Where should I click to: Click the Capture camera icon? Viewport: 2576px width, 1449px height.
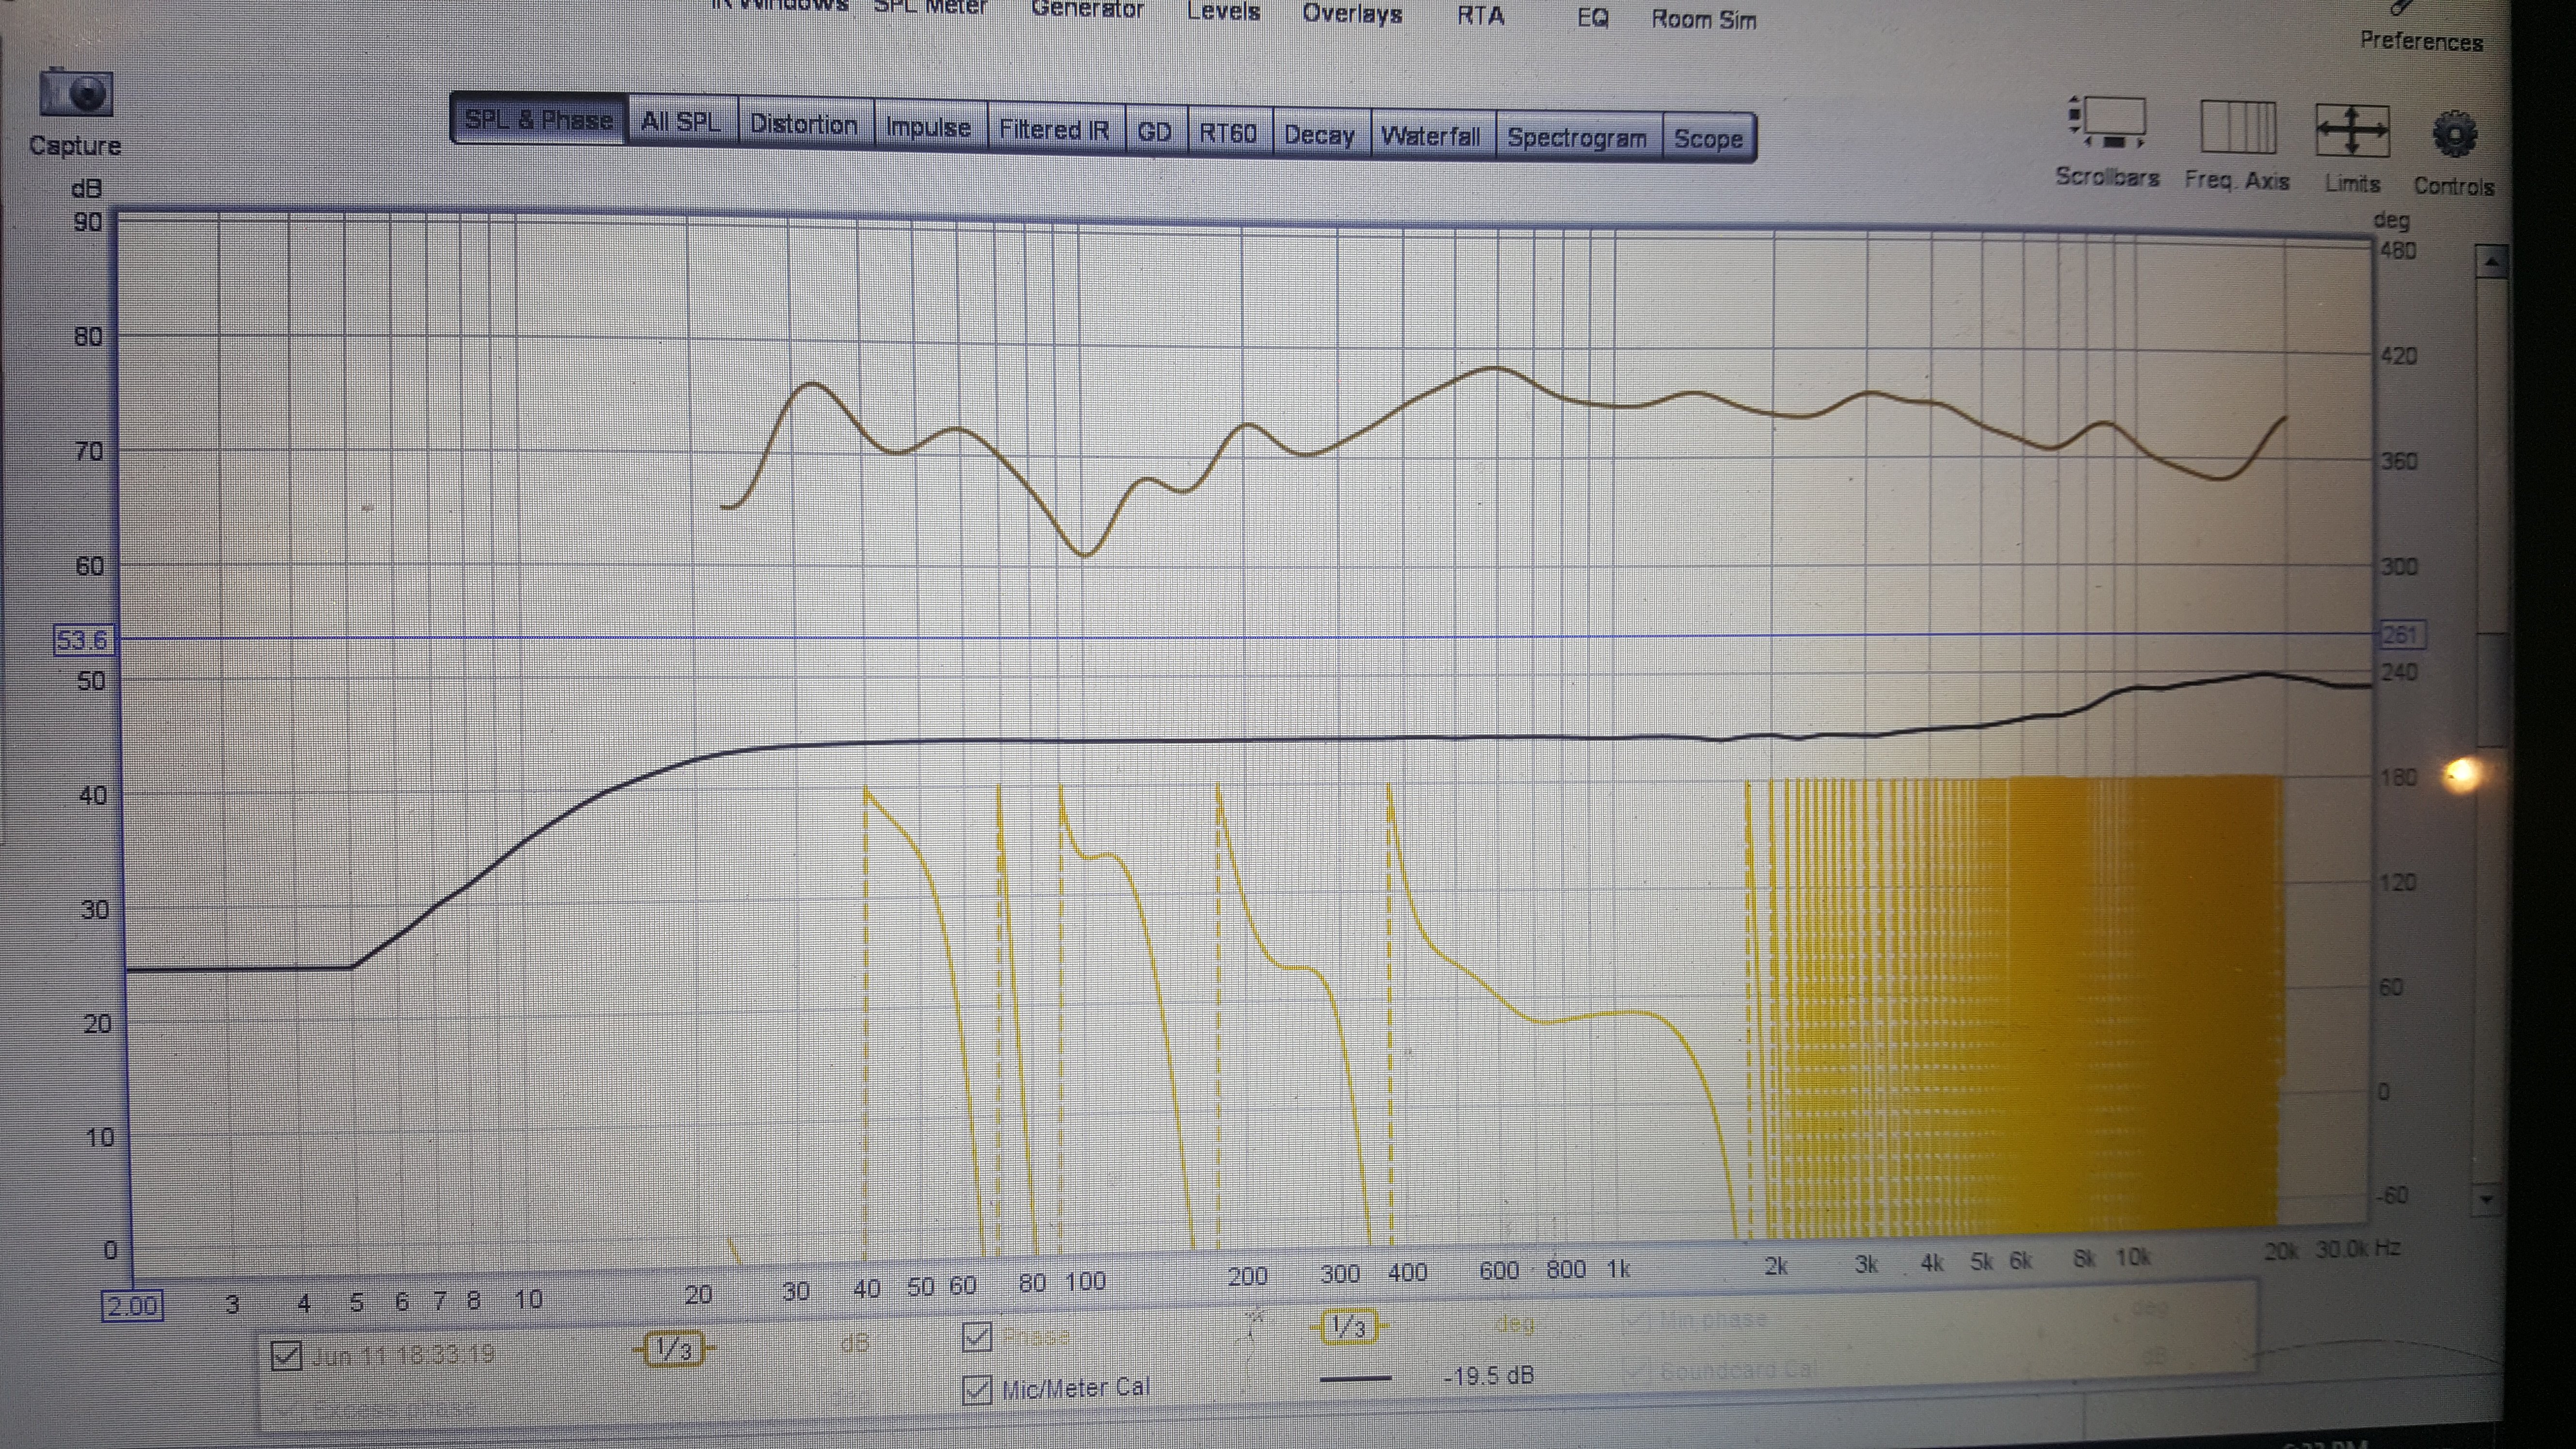(x=76, y=93)
